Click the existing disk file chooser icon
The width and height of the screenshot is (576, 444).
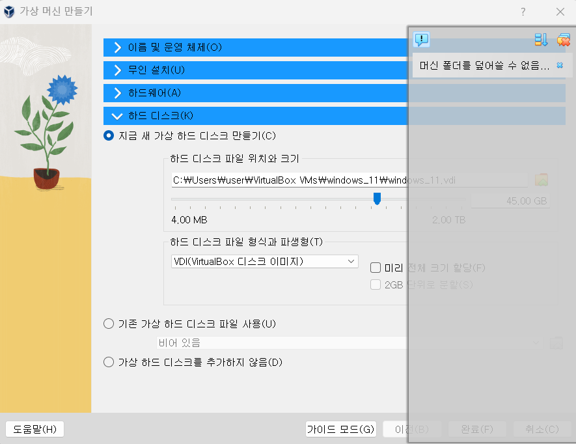pyautogui.click(x=556, y=343)
